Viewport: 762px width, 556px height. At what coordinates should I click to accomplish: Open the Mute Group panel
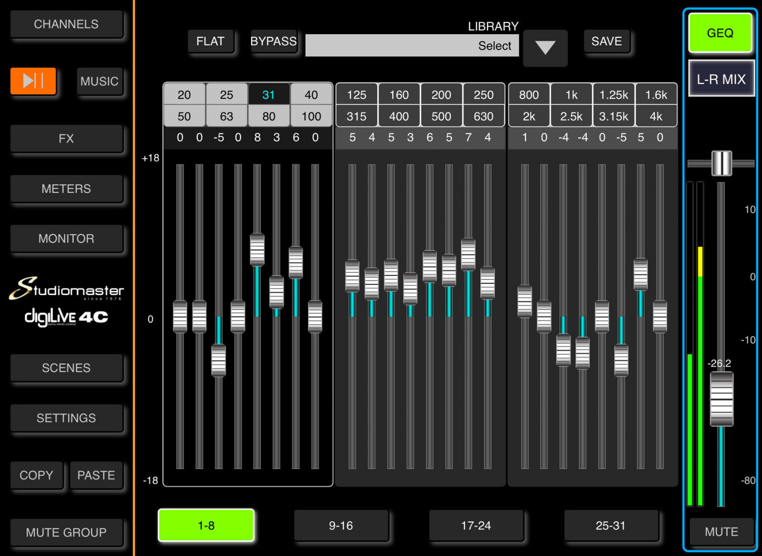[x=66, y=532]
